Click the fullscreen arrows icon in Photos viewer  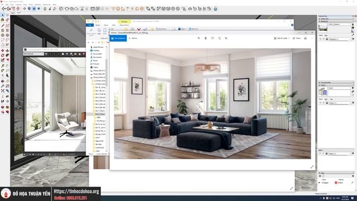click(312, 167)
